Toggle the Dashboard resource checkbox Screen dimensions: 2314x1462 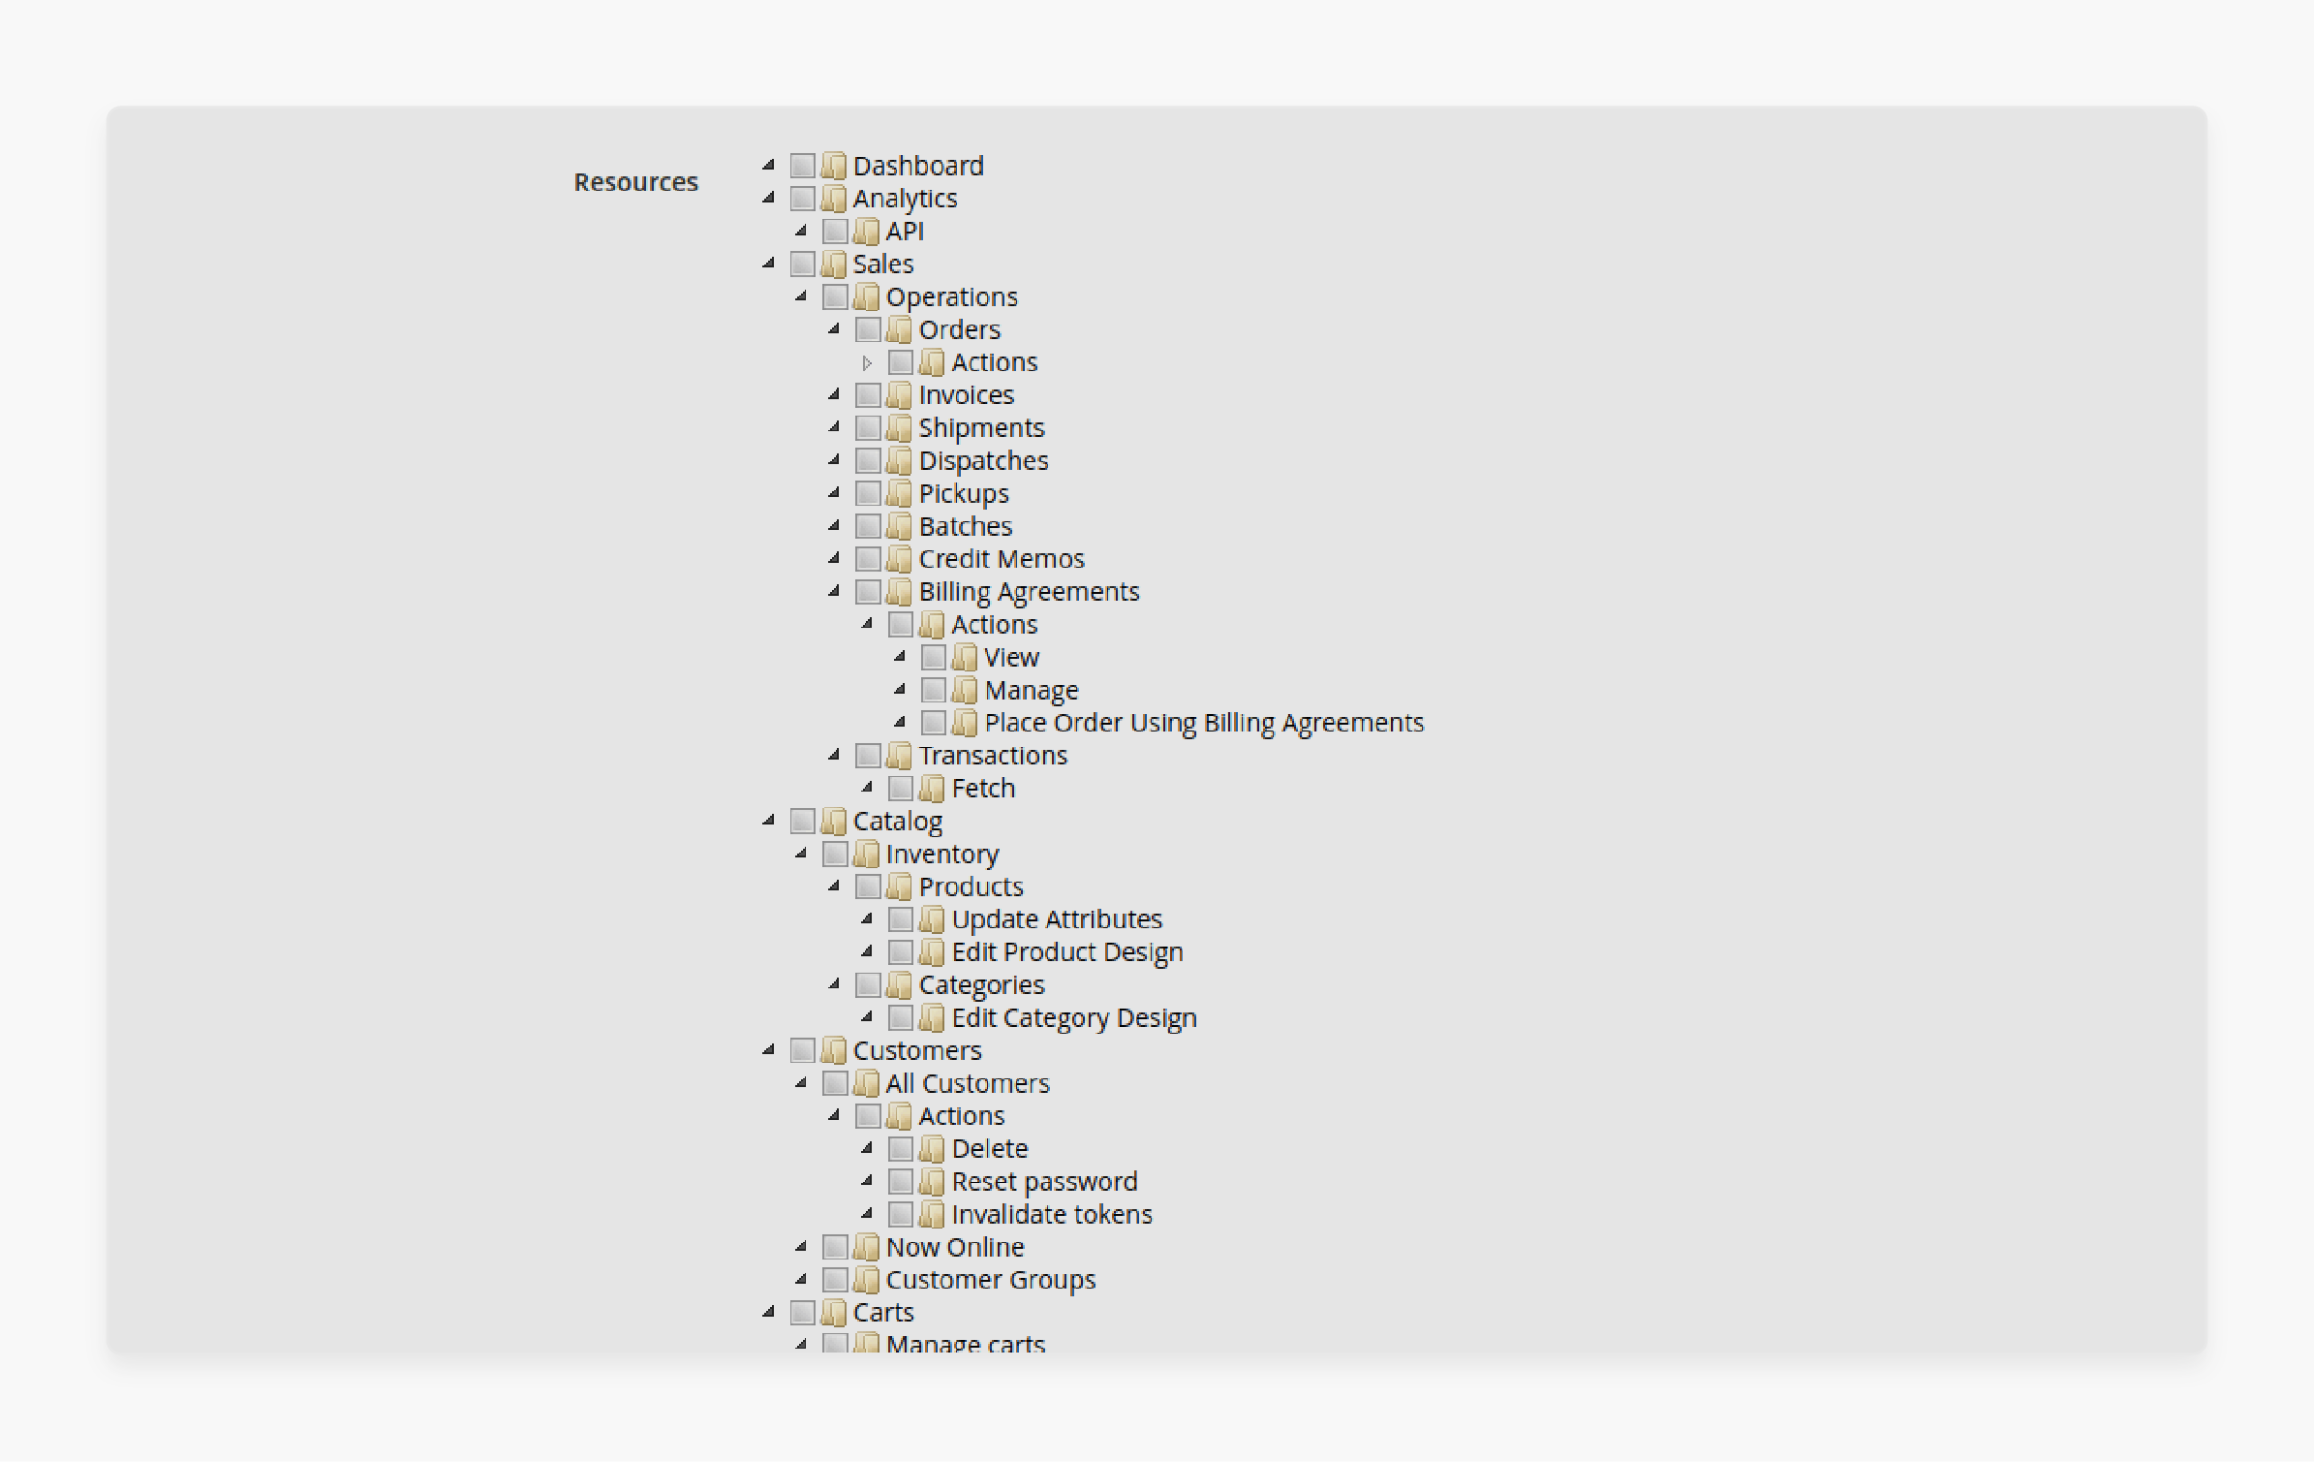803,164
